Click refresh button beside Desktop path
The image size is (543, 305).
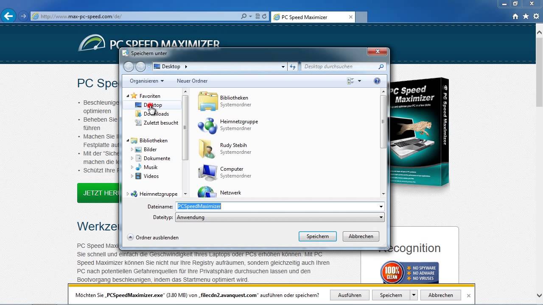coord(292,67)
